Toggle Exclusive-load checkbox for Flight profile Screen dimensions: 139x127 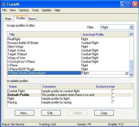(113, 99)
